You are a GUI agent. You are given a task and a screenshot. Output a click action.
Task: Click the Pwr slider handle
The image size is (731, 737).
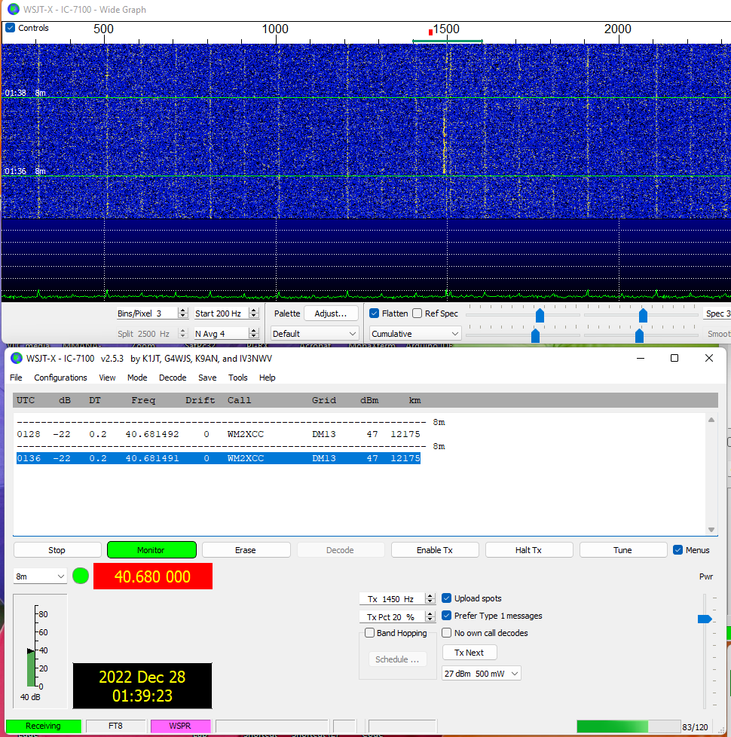click(705, 619)
